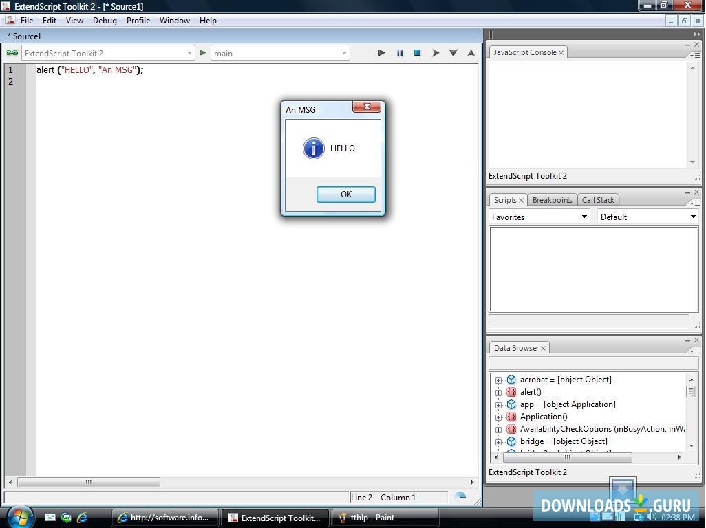Stop the running script

click(x=418, y=52)
